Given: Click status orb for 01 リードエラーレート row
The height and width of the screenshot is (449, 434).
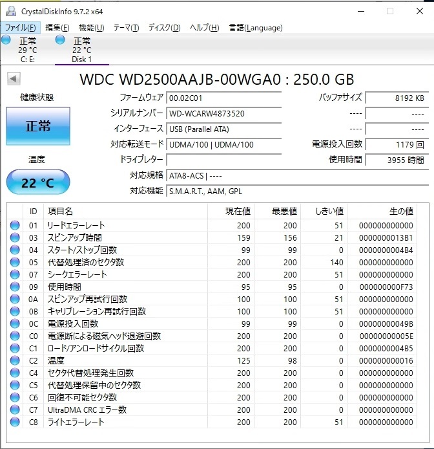Looking at the screenshot, I should pos(15,225).
